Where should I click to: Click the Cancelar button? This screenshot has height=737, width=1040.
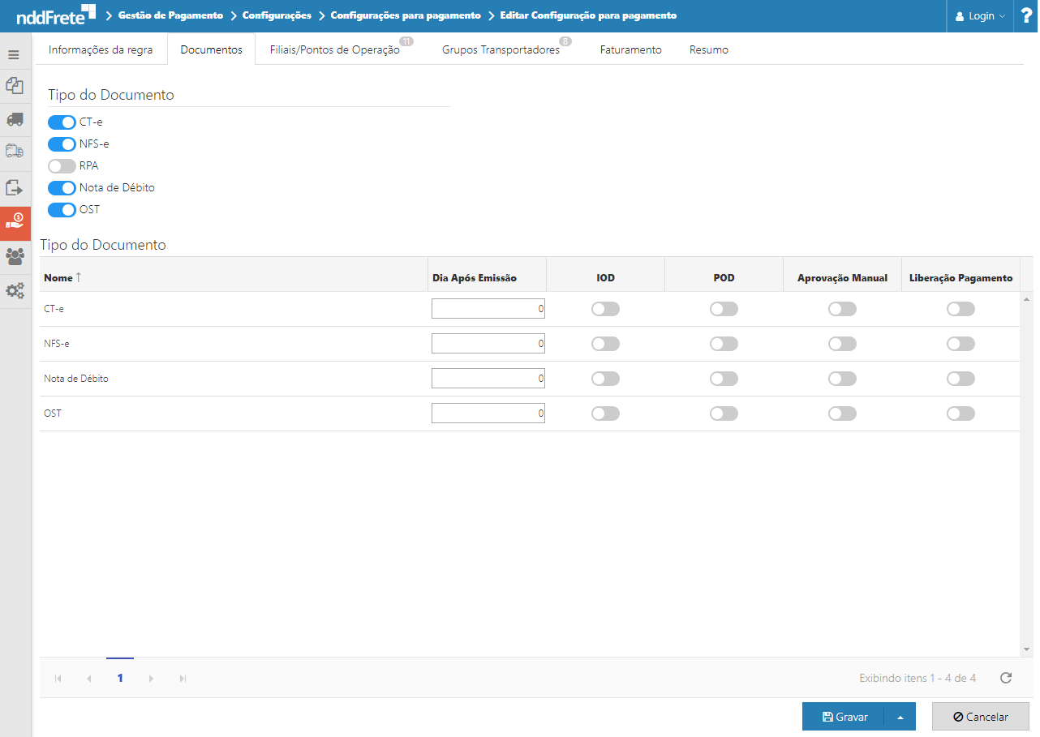click(x=980, y=717)
